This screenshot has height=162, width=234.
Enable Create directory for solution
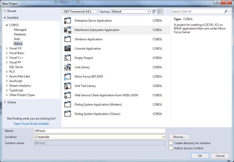coord(171,143)
